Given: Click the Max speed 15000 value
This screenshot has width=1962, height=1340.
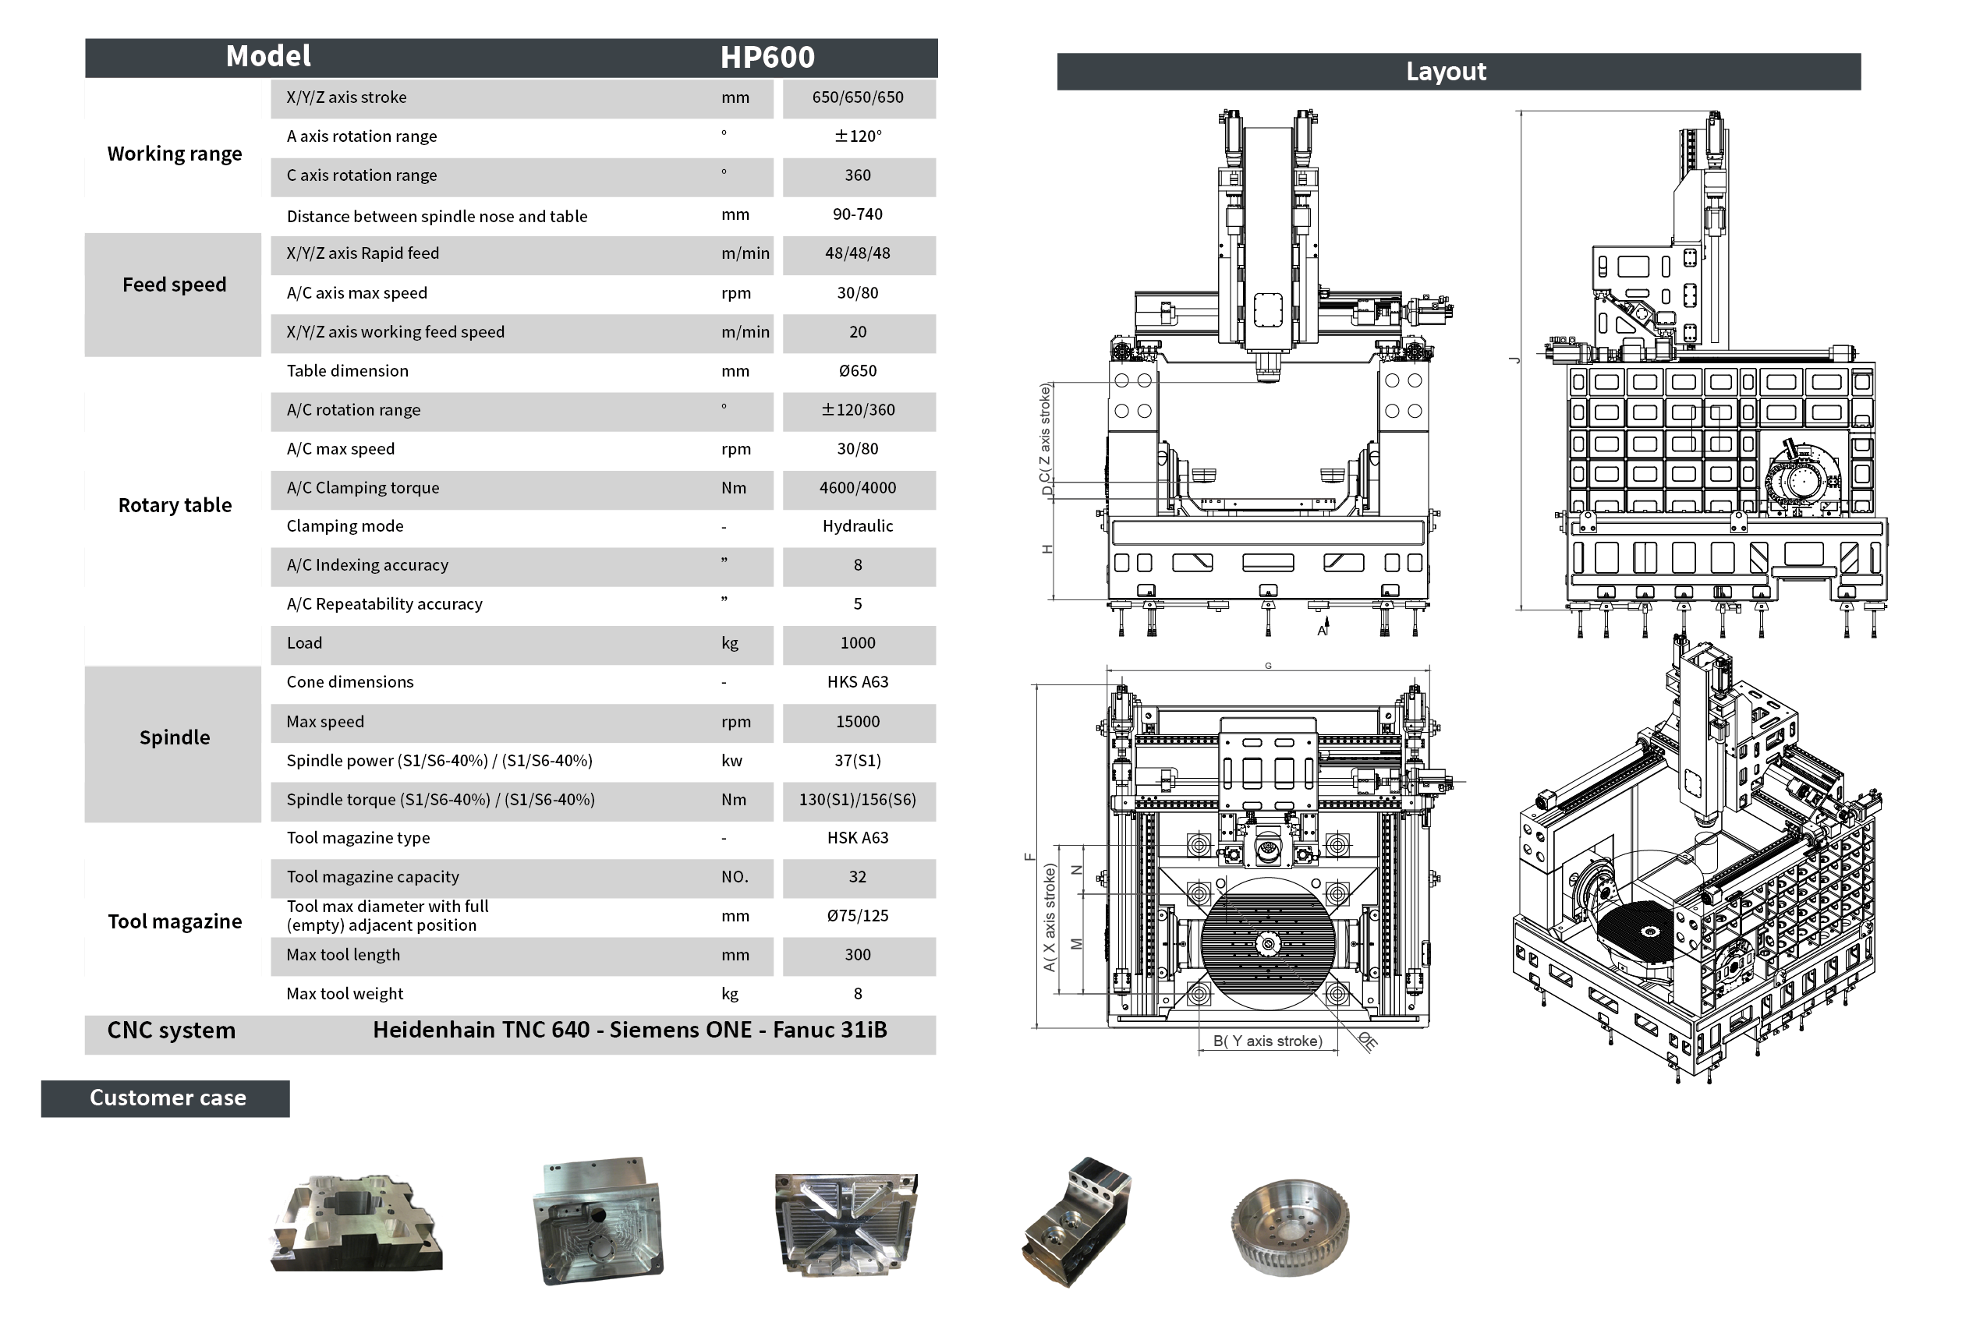Looking at the screenshot, I should tap(857, 723).
